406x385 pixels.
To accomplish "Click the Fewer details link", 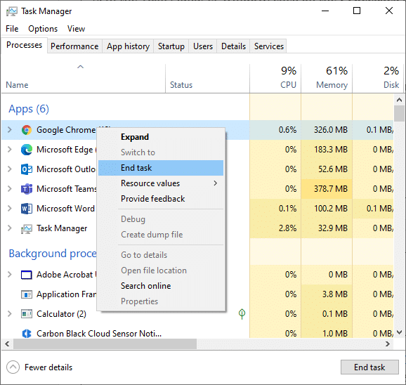I will tap(48, 367).
